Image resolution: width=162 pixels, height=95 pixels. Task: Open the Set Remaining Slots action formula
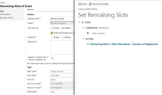click(x=122, y=44)
